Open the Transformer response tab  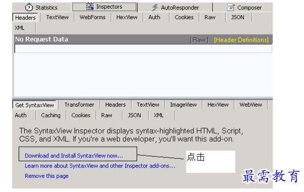79,105
